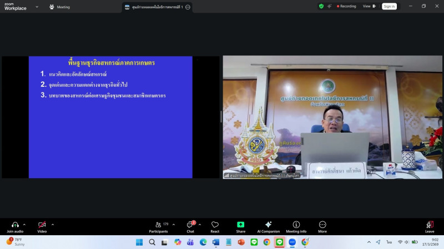Expand audio options arrow beside Join audio
Viewport: 444px width, 249px height.
pos(24,225)
